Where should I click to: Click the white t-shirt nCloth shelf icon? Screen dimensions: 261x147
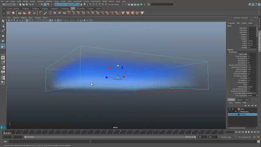pyautogui.click(x=142, y=13)
